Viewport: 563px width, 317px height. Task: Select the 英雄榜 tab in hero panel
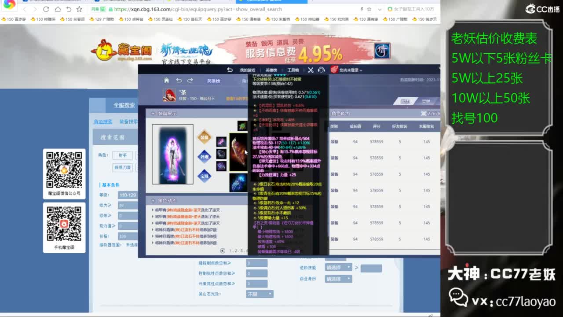coord(213,81)
